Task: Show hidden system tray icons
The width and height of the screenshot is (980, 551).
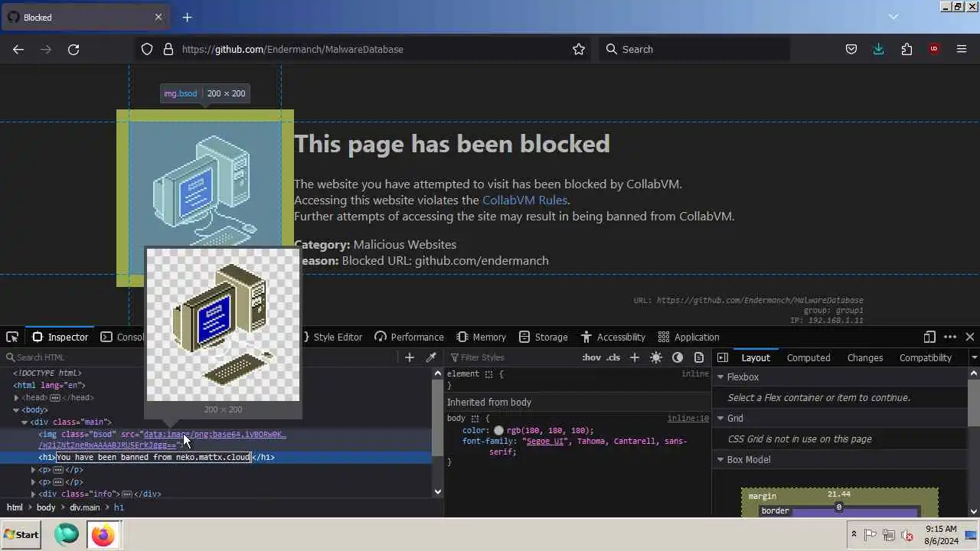Action: point(854,534)
